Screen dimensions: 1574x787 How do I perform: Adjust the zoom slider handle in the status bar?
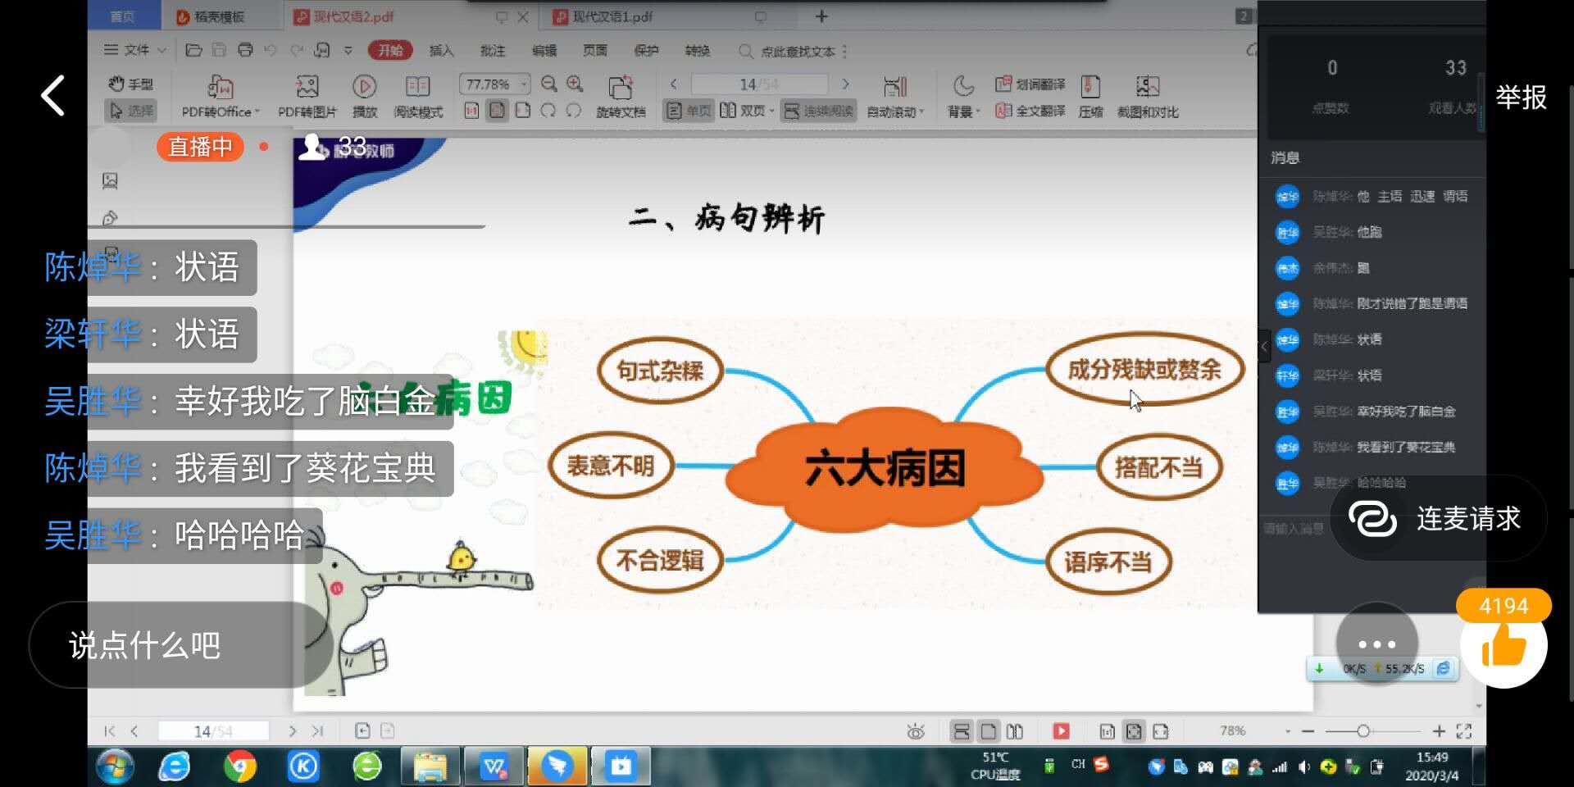(1362, 730)
